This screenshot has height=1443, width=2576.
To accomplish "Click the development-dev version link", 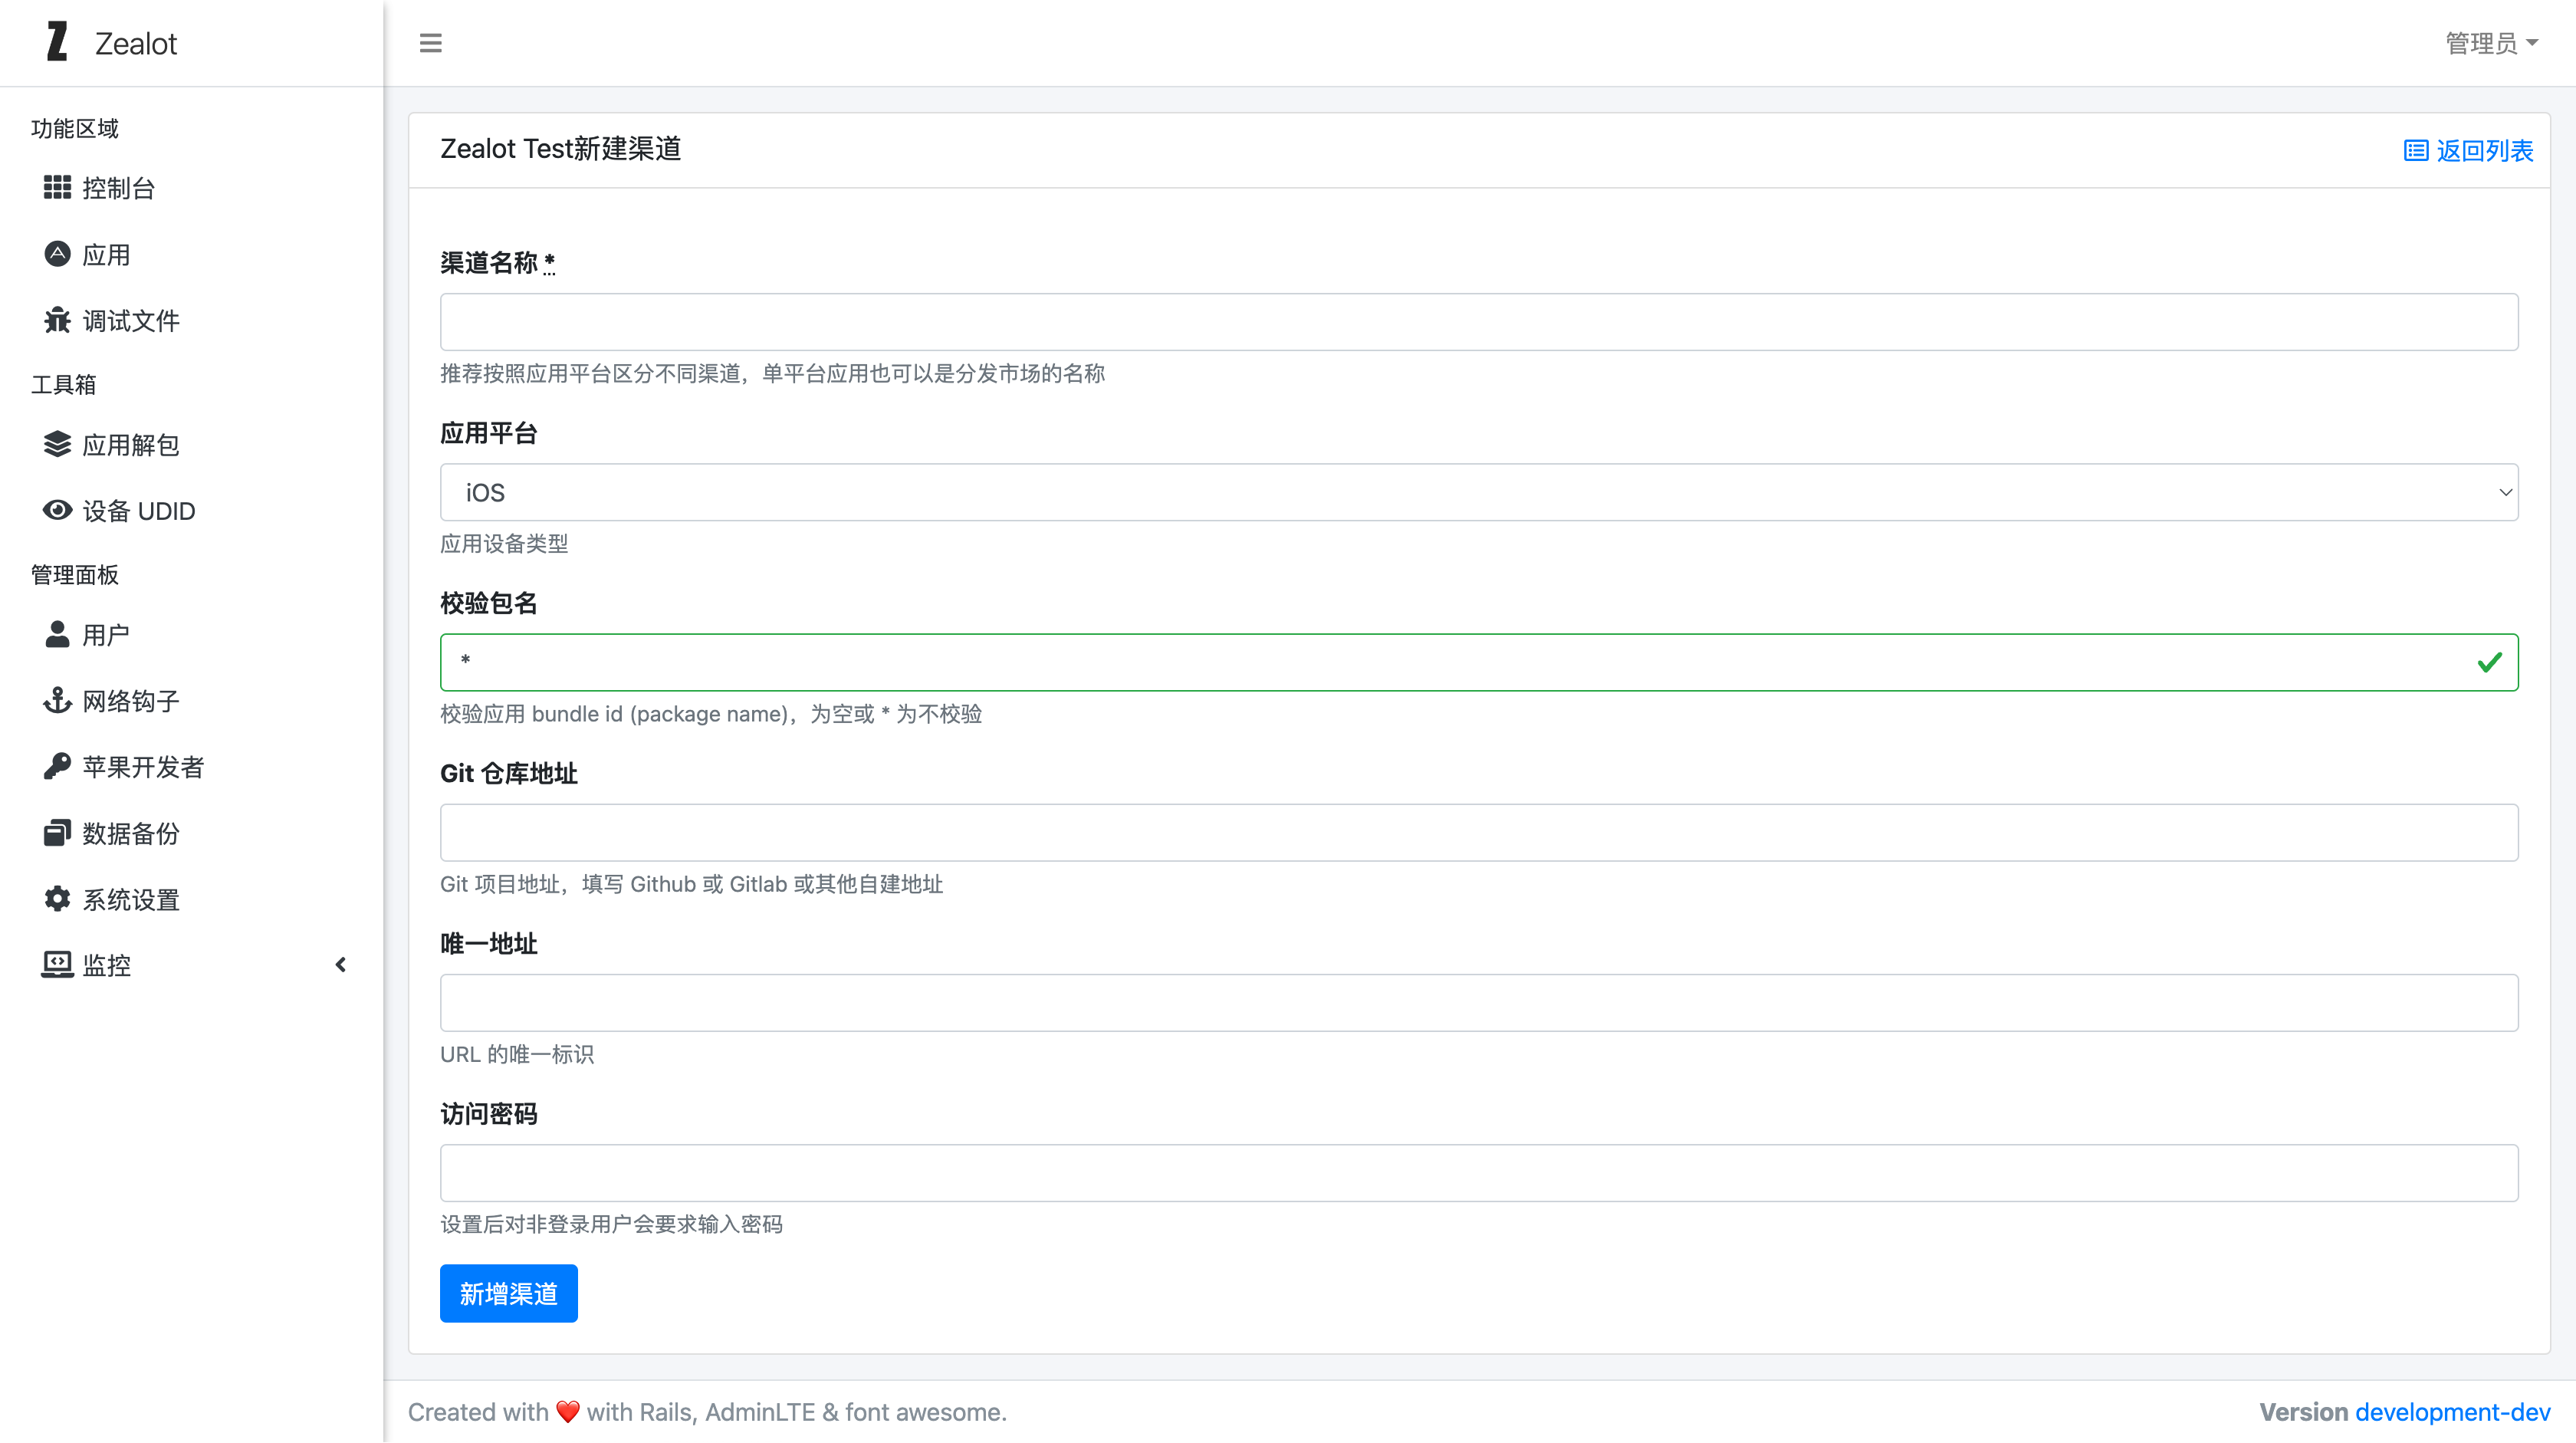I will coord(2453,1412).
